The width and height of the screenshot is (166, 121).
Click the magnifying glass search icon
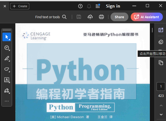point(64,17)
